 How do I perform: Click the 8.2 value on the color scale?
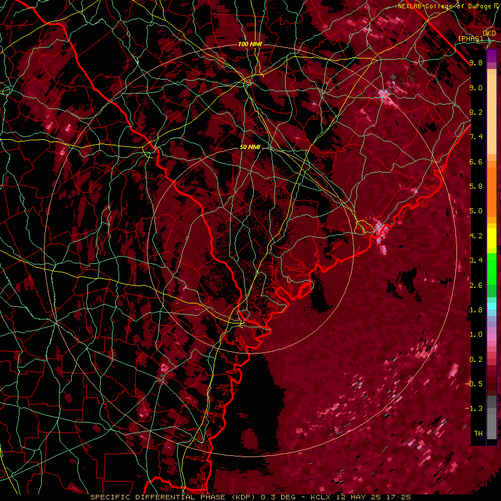[476, 112]
